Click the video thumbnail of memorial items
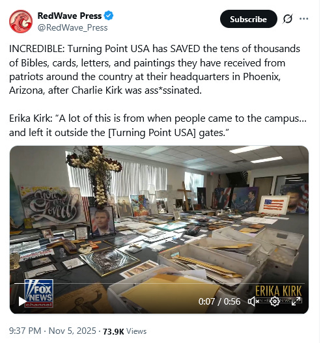This screenshot has width=321, height=343. [159, 230]
